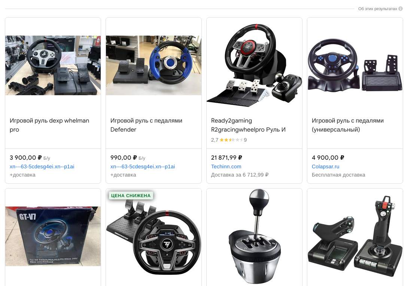
Task: Visit the Colapsar.ru seller link
Action: point(325,166)
